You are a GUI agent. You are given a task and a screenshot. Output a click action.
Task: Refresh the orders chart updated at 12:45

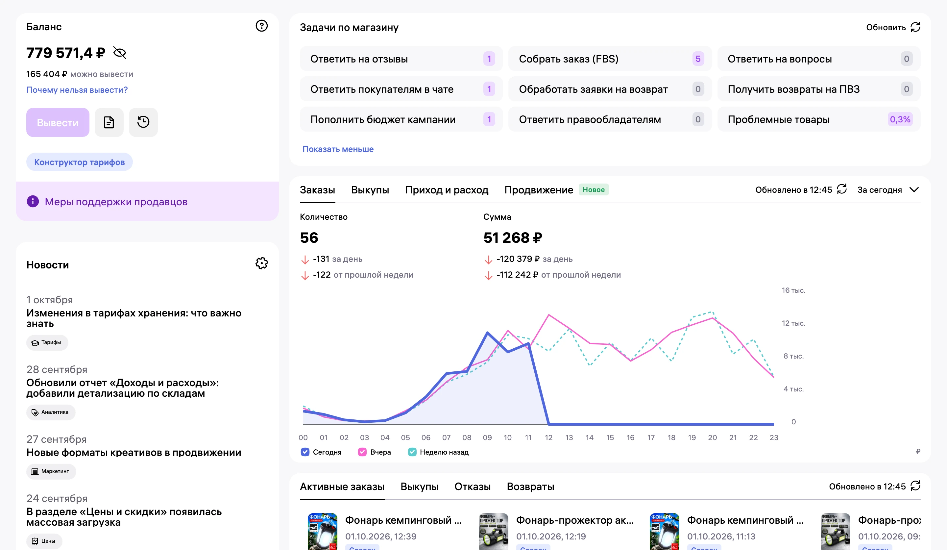click(842, 189)
